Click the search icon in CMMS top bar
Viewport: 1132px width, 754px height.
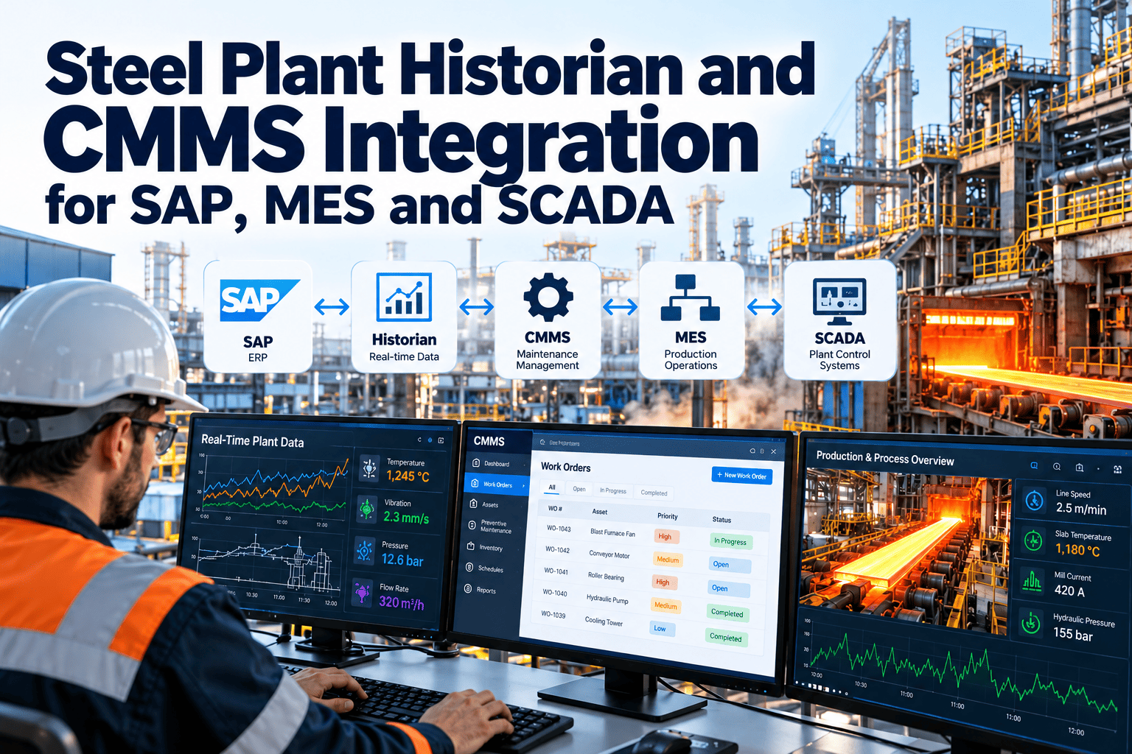(543, 443)
